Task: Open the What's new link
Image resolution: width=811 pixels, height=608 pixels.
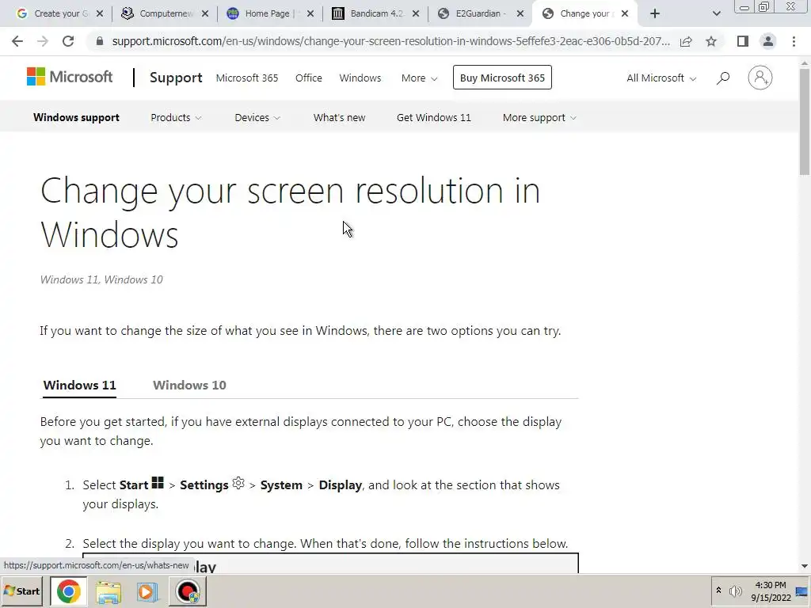Action: (339, 118)
